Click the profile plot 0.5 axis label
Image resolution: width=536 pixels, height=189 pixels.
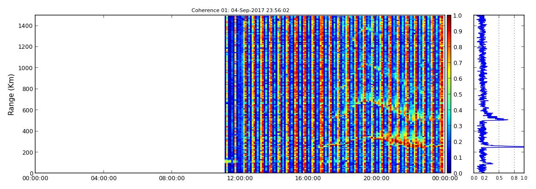point(499,178)
